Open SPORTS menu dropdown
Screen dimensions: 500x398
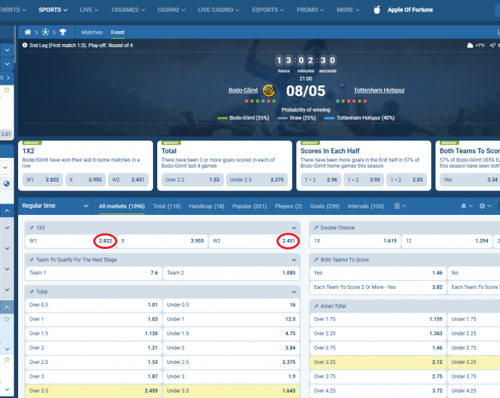click(53, 10)
